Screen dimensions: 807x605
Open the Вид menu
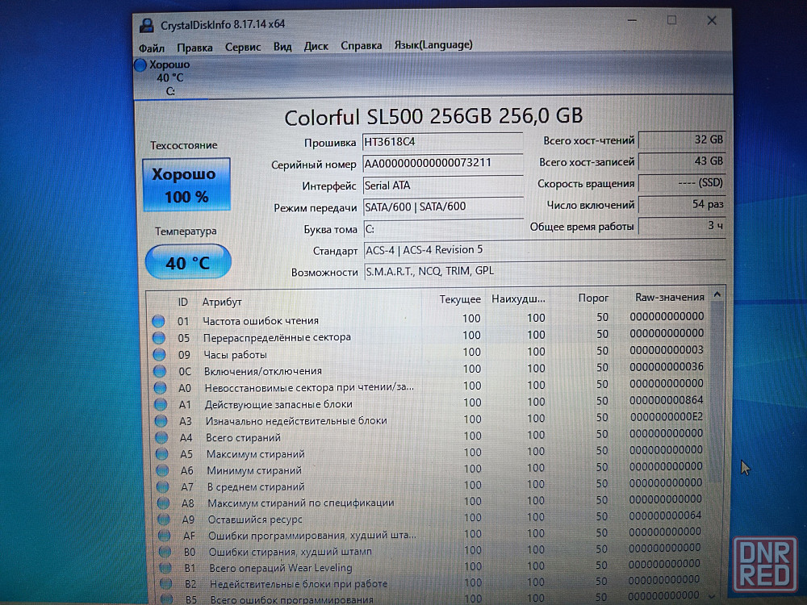click(x=282, y=46)
